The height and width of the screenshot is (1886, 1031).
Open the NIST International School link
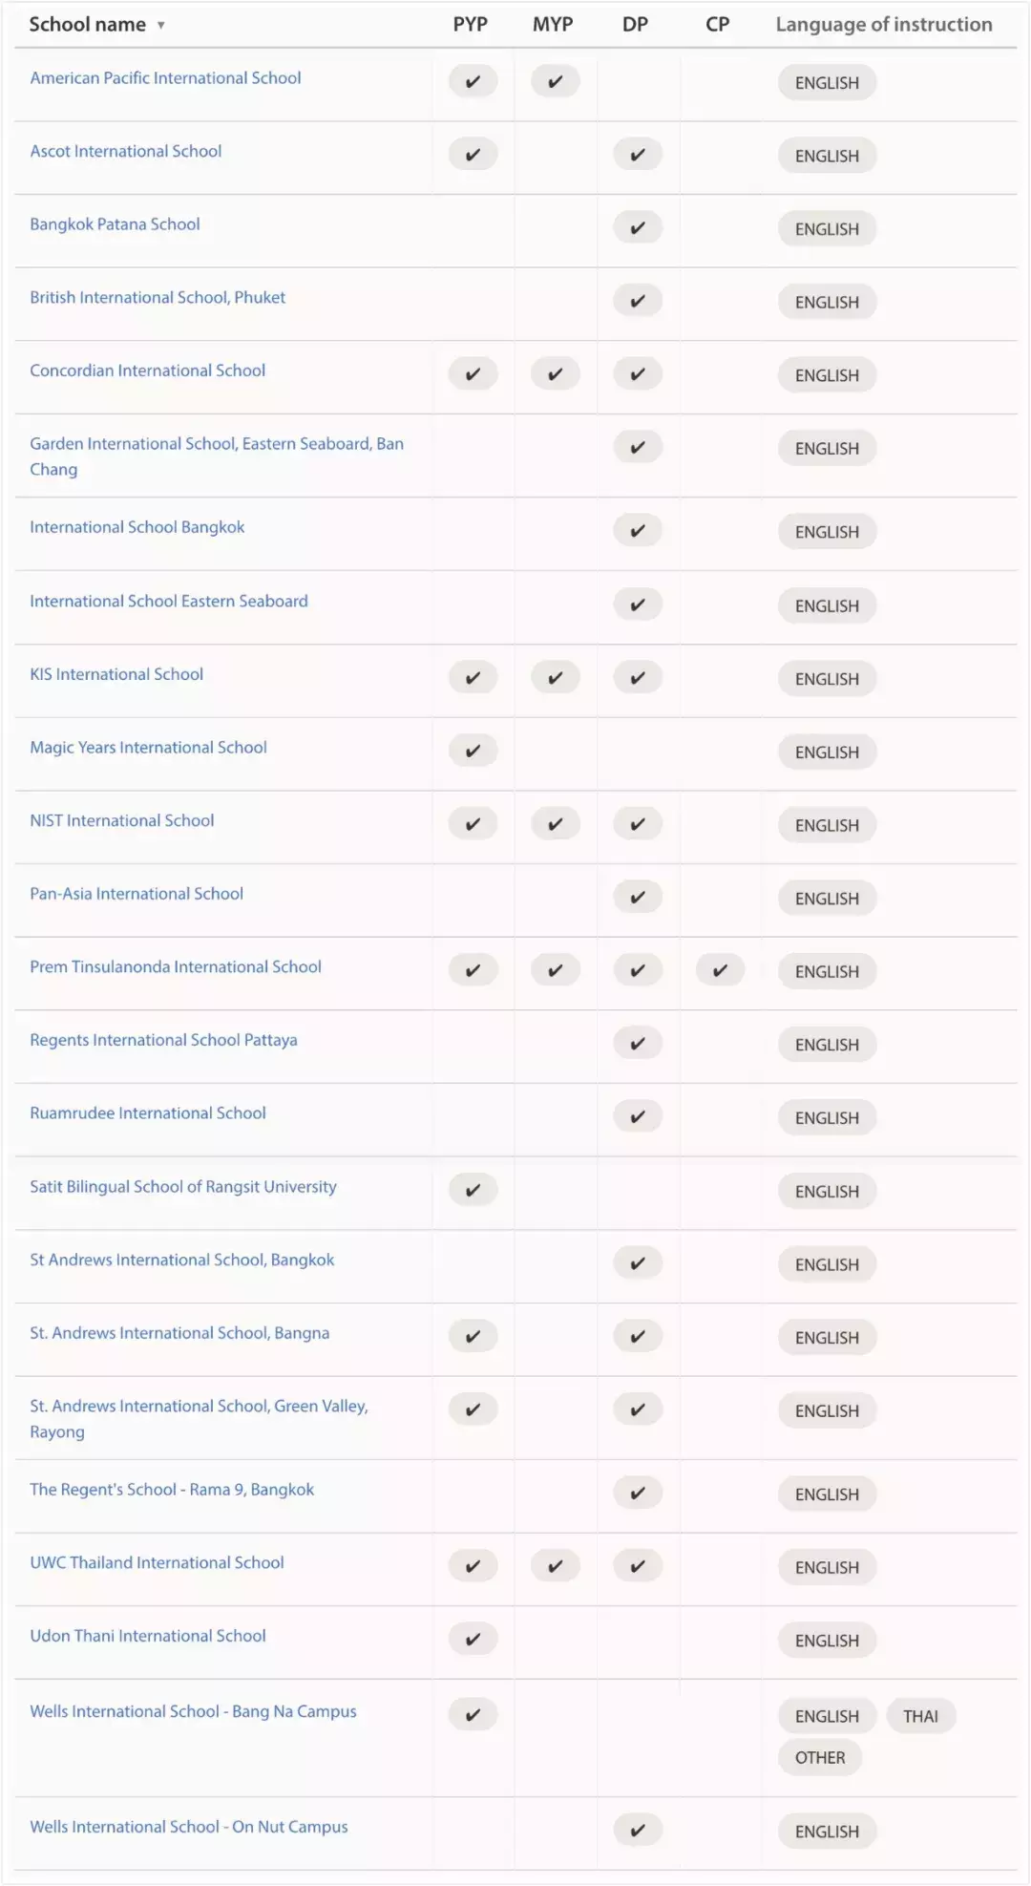tap(122, 820)
